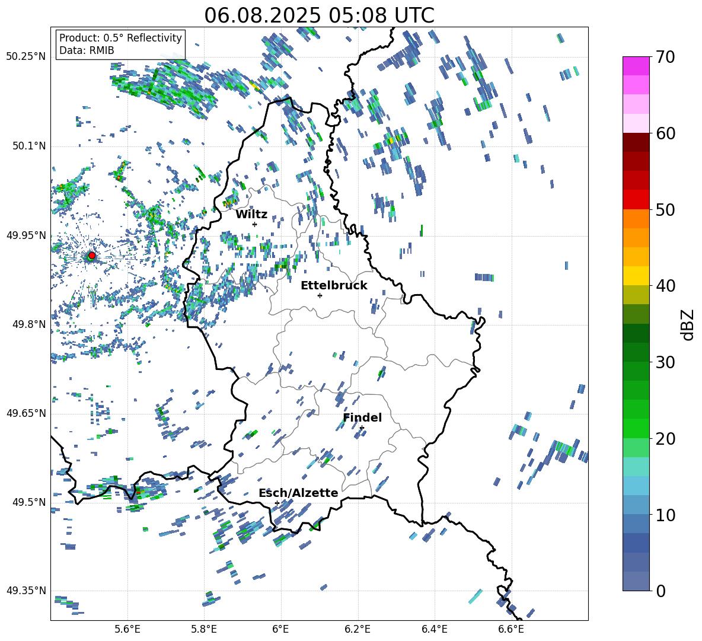Click the map title date 06.08.2025 05:08 UTC
The image size is (702, 641).
click(x=319, y=15)
